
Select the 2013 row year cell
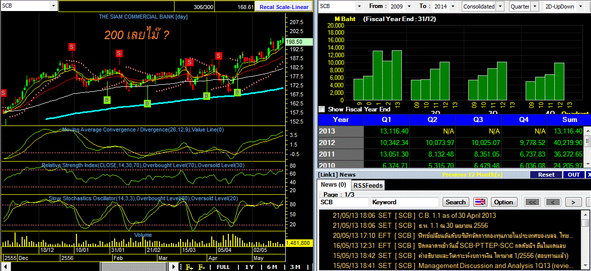[x=341, y=131]
